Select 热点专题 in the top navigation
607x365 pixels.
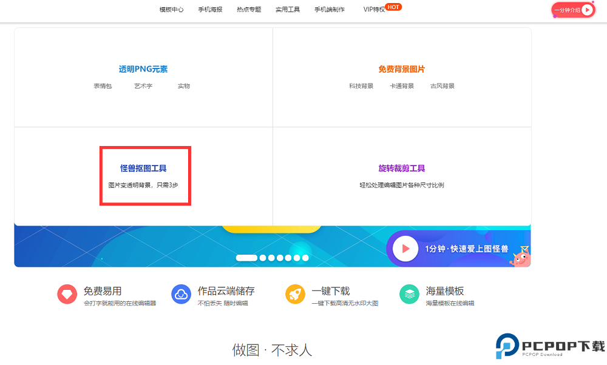tap(249, 10)
